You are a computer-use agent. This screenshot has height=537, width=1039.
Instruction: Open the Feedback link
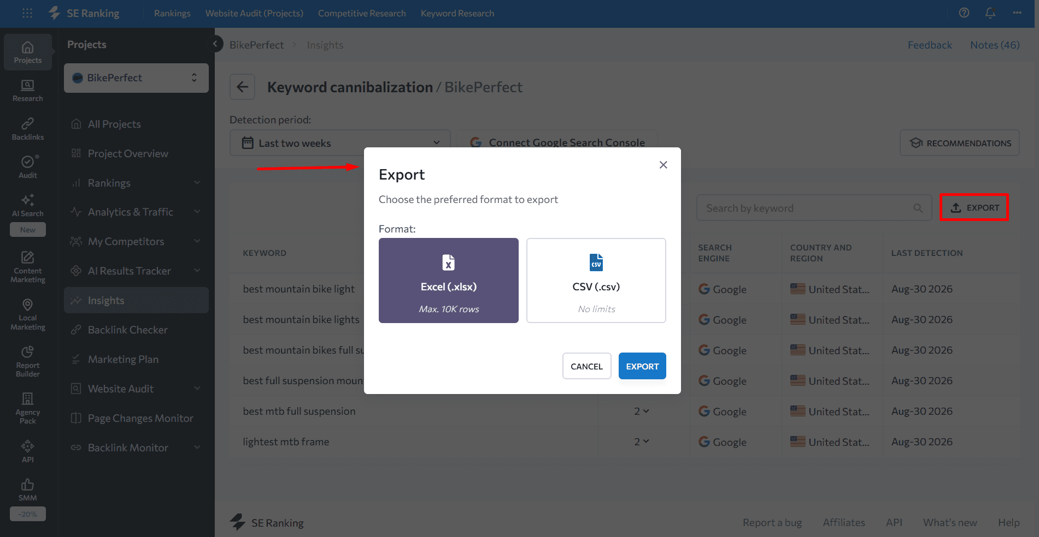pos(930,45)
